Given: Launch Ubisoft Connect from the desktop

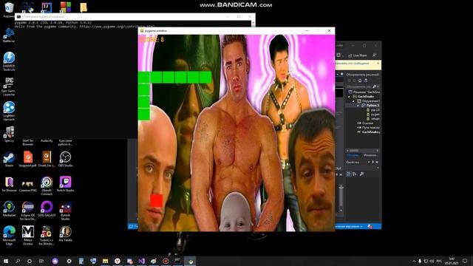Looking at the screenshot, I should click(47, 185).
